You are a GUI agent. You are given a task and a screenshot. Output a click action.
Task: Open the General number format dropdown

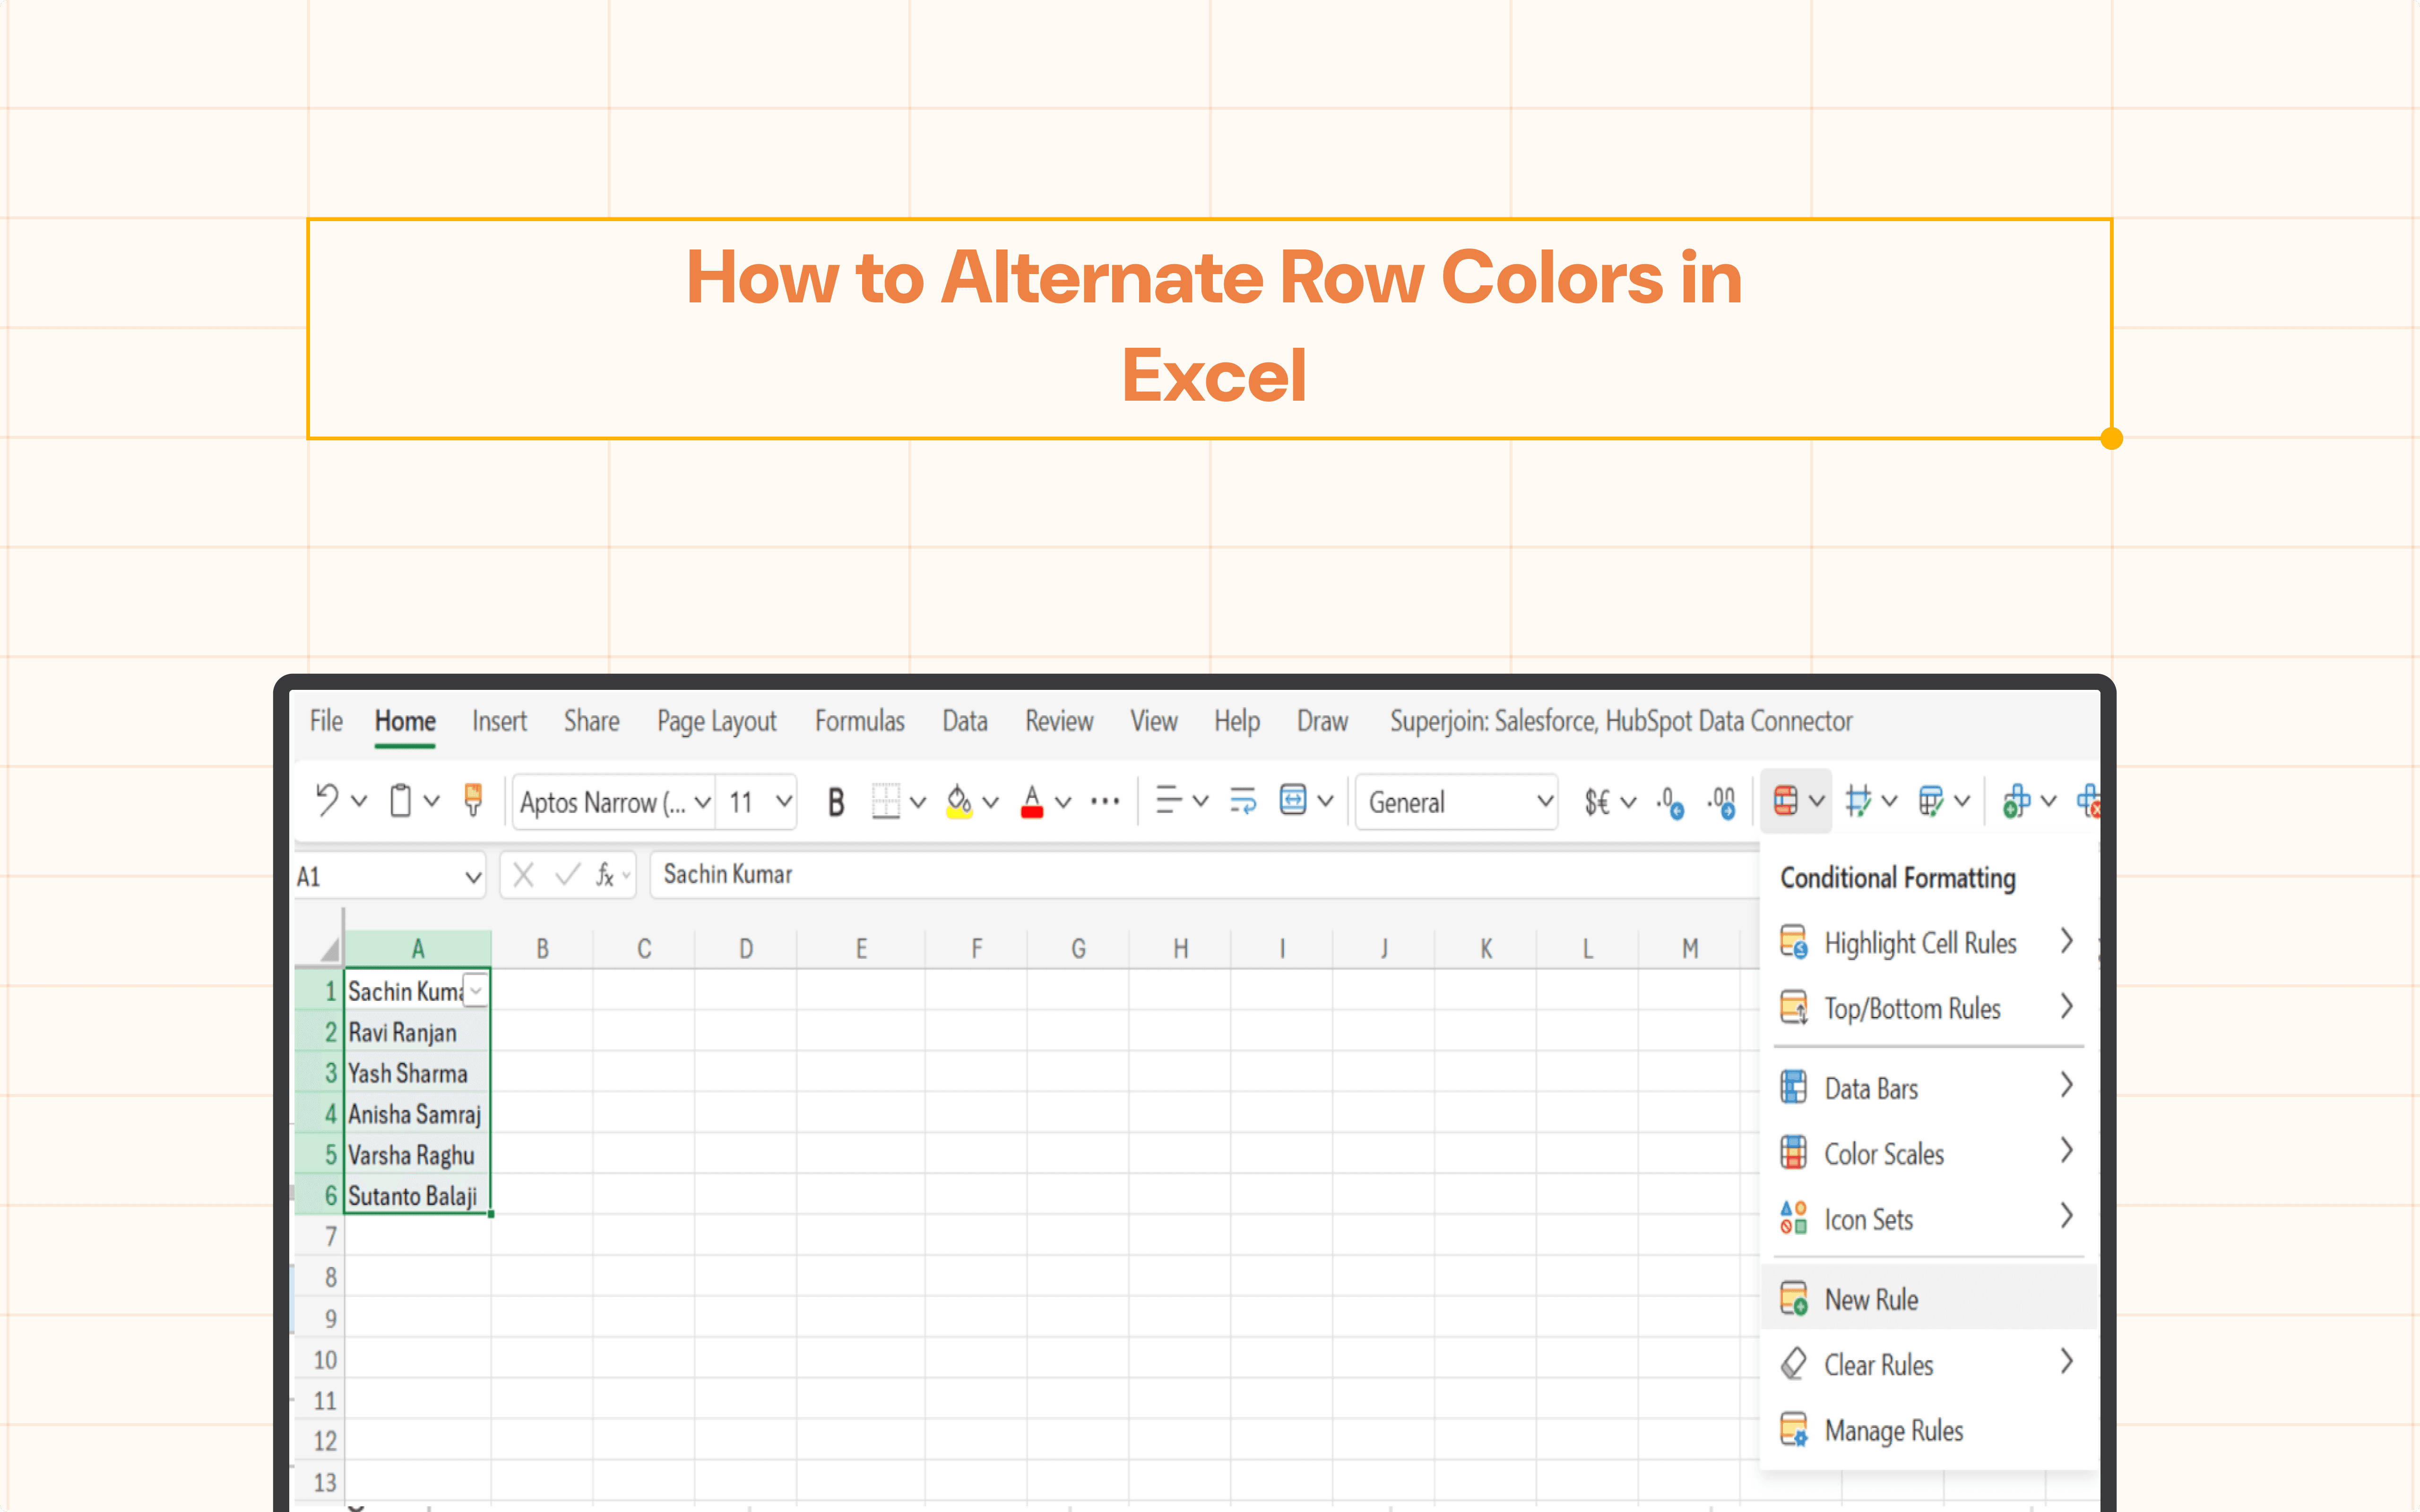(1457, 802)
